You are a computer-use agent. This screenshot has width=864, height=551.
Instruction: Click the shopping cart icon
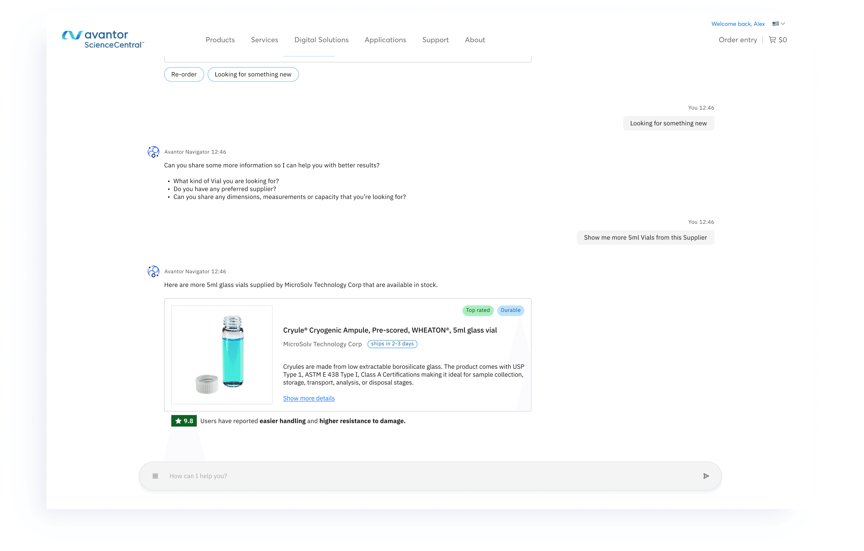(772, 39)
